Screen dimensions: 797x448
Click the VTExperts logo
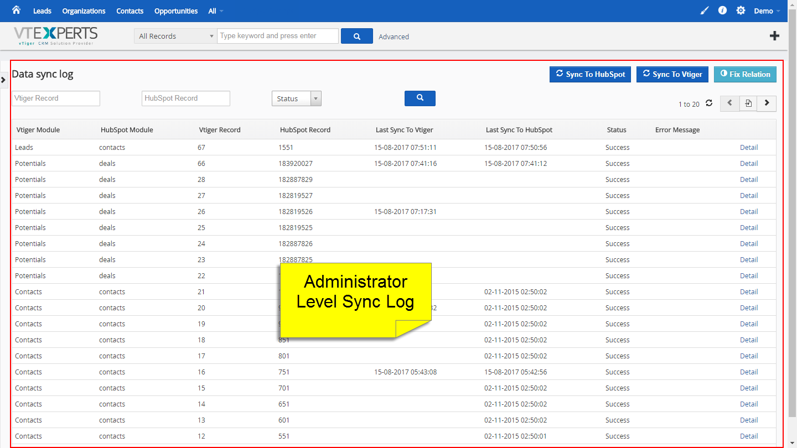pyautogui.click(x=56, y=36)
